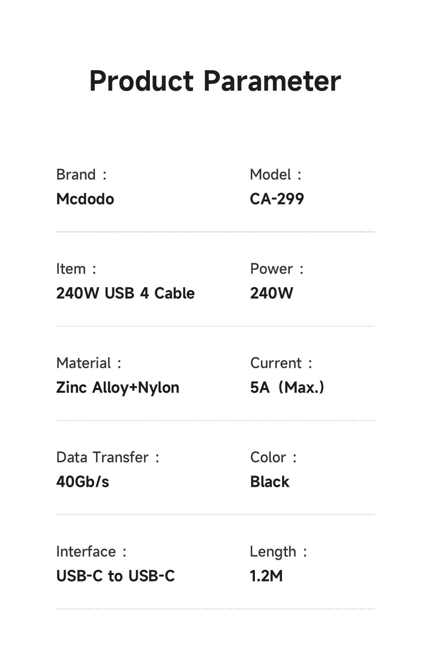Click the Brand label

tap(76, 175)
